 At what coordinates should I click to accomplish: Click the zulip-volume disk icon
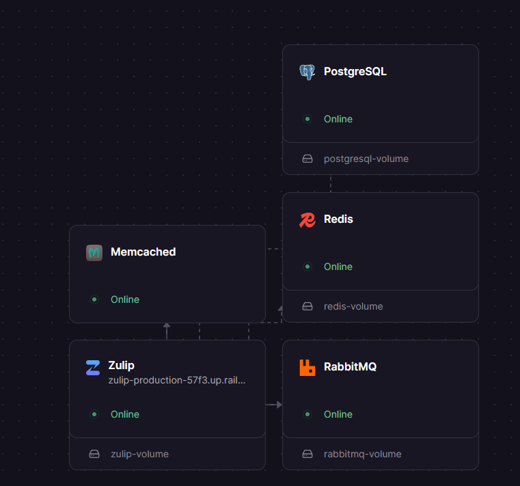pos(94,454)
